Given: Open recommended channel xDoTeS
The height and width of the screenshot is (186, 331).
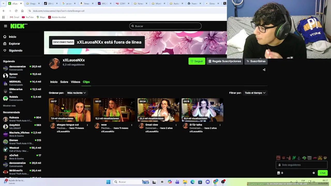Looking at the screenshot, I should click(x=22, y=157).
